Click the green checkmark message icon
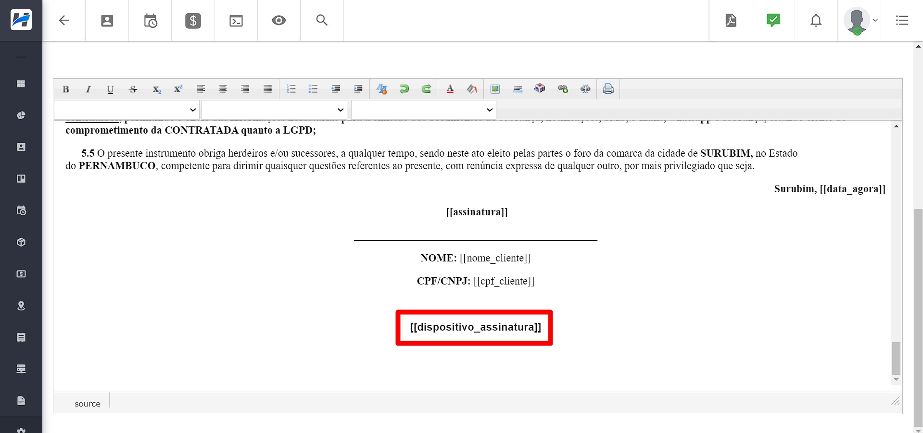This screenshot has width=923, height=433. click(773, 20)
